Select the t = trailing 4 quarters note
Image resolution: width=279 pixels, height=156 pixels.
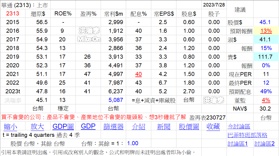[x=41, y=135]
